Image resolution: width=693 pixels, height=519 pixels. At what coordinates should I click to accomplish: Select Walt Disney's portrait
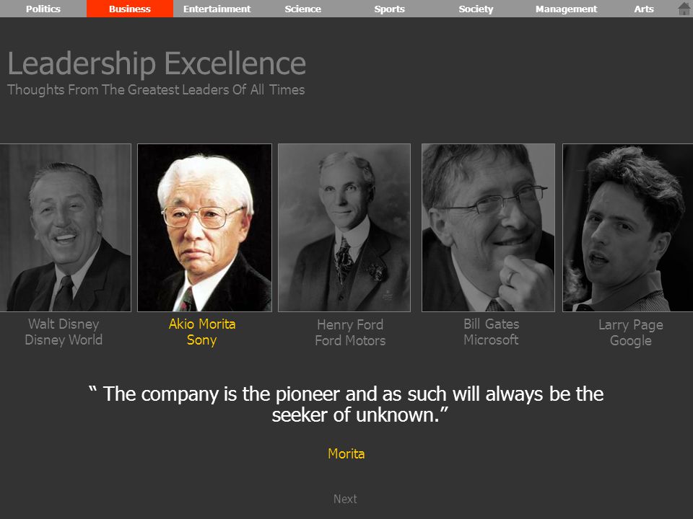(x=66, y=228)
